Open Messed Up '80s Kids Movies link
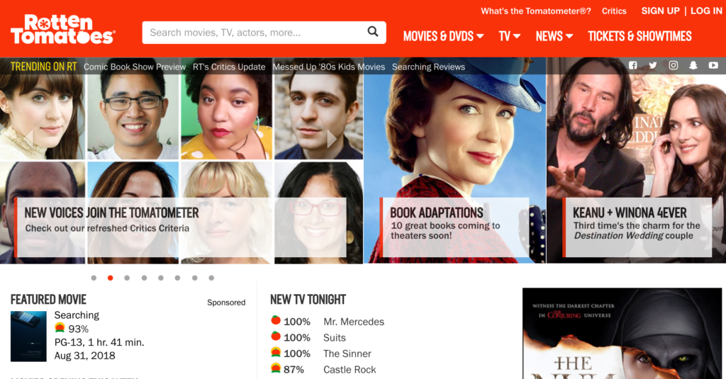Image resolution: width=726 pixels, height=379 pixels. click(x=329, y=67)
